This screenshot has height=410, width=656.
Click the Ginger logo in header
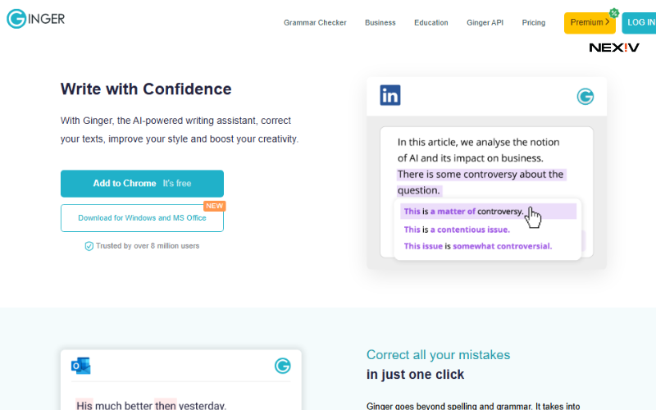tap(35, 18)
